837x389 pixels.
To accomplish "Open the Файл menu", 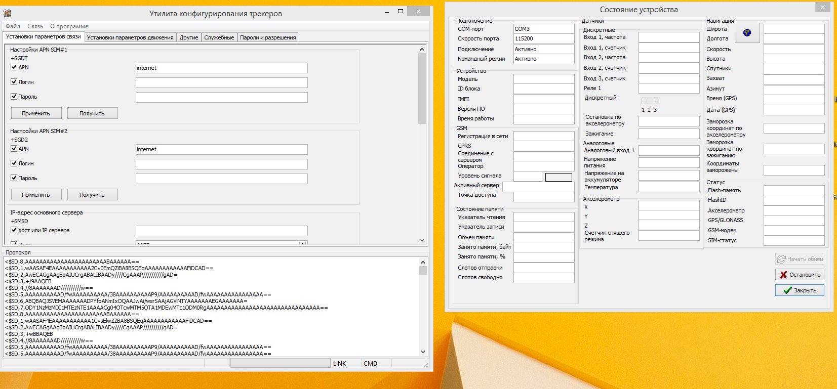I will coord(13,26).
